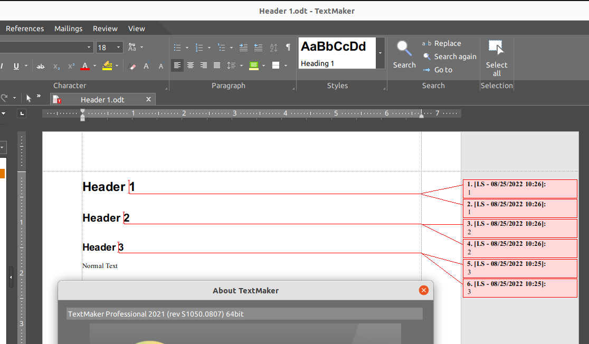The width and height of the screenshot is (589, 344).
Task: Click the red font color button
Action: [x=84, y=66]
